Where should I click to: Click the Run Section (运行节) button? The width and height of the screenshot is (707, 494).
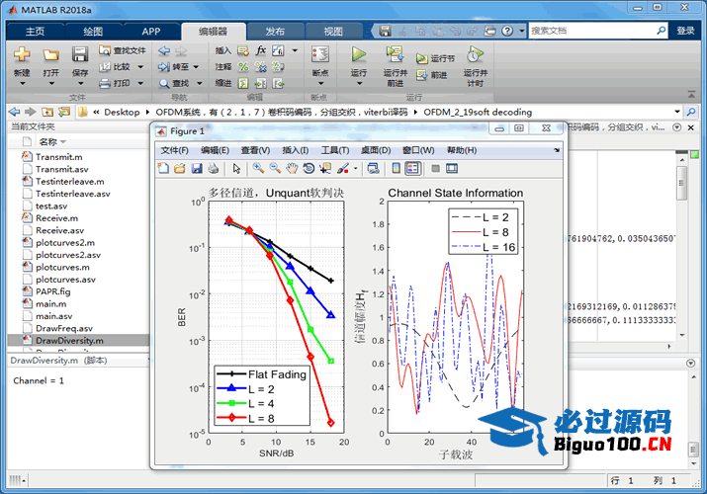coord(435,58)
